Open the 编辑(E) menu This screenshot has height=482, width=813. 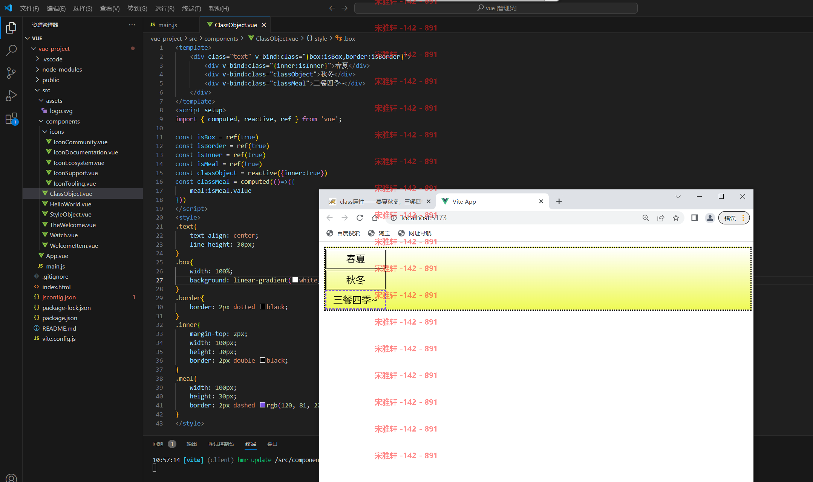tap(56, 8)
